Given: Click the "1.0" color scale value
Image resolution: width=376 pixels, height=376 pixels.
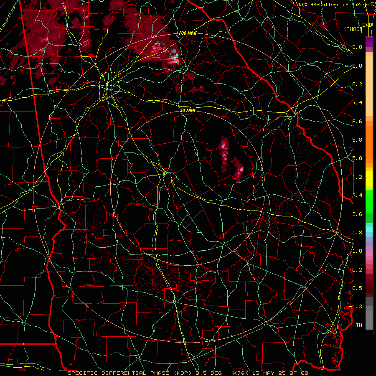Looking at the screenshot, I should [x=357, y=251].
